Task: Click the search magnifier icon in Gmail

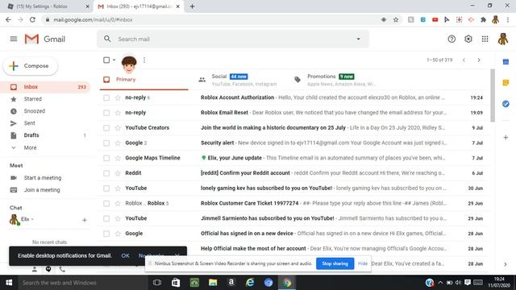Action: tap(107, 39)
